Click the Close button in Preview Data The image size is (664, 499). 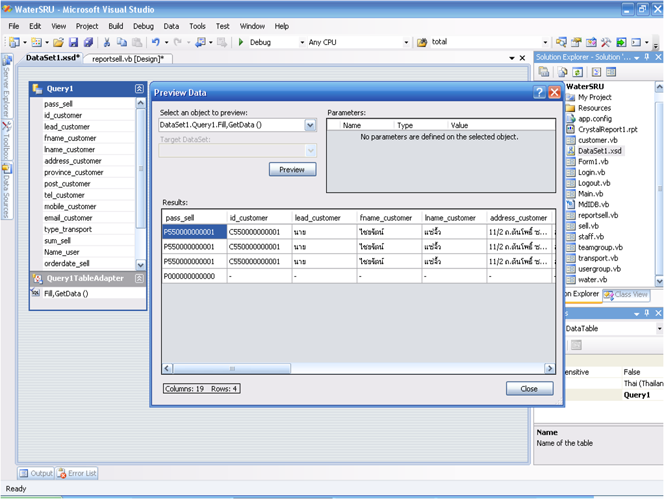pyautogui.click(x=530, y=389)
